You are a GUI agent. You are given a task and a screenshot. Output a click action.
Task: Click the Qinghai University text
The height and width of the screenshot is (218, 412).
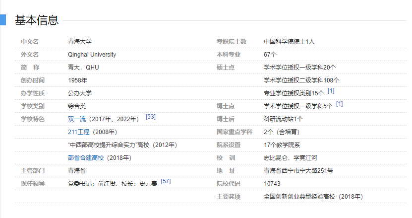pyautogui.click(x=92, y=55)
